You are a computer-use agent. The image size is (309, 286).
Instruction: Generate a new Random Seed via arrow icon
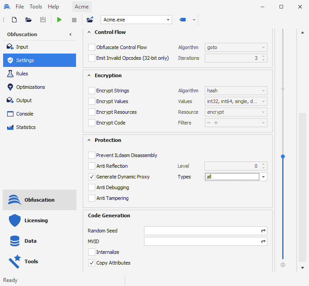[x=263, y=231]
